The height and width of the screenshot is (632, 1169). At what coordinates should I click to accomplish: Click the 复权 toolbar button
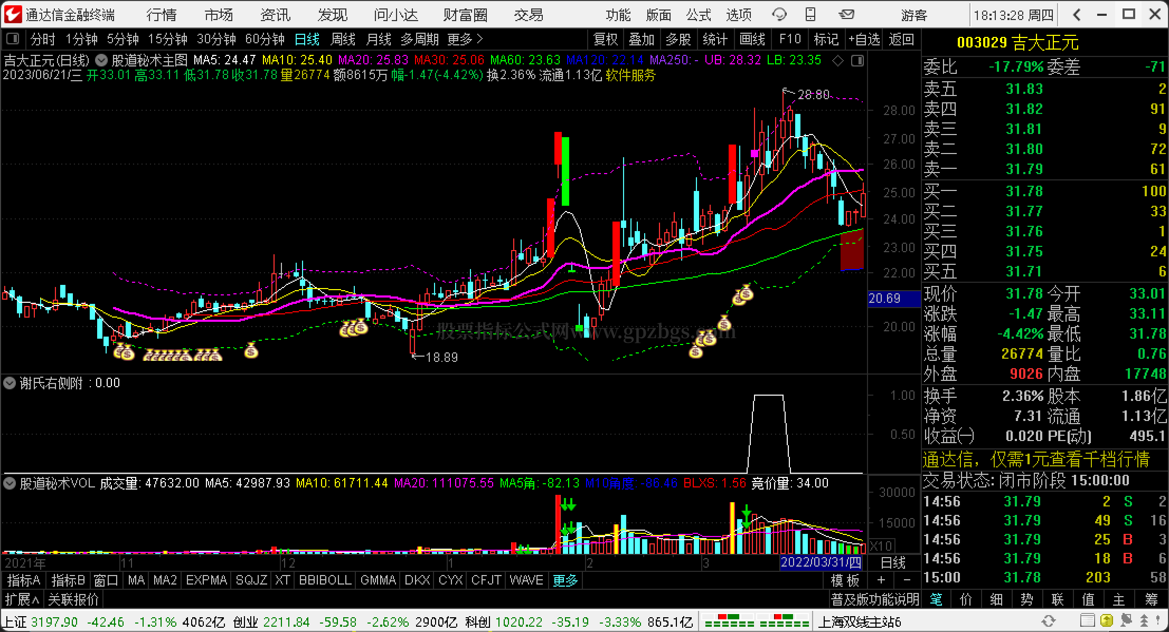[606, 39]
